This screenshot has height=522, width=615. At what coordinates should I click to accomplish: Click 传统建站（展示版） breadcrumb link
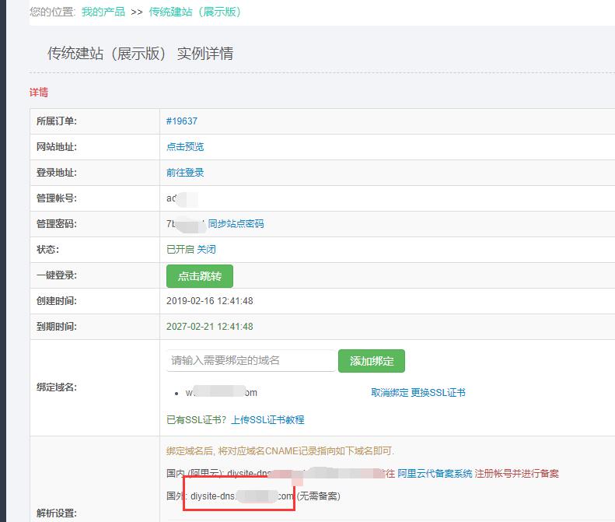pyautogui.click(x=194, y=12)
